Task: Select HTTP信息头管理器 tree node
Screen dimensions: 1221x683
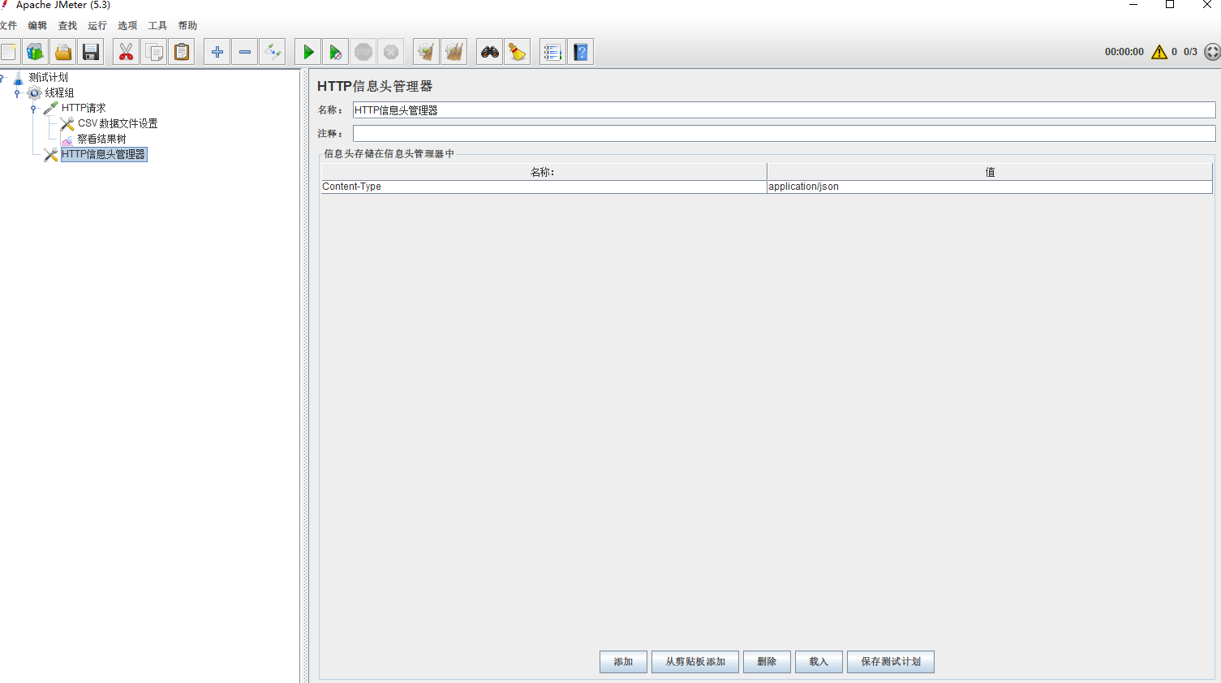Action: pos(104,154)
